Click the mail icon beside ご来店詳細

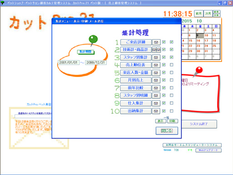(156, 42)
